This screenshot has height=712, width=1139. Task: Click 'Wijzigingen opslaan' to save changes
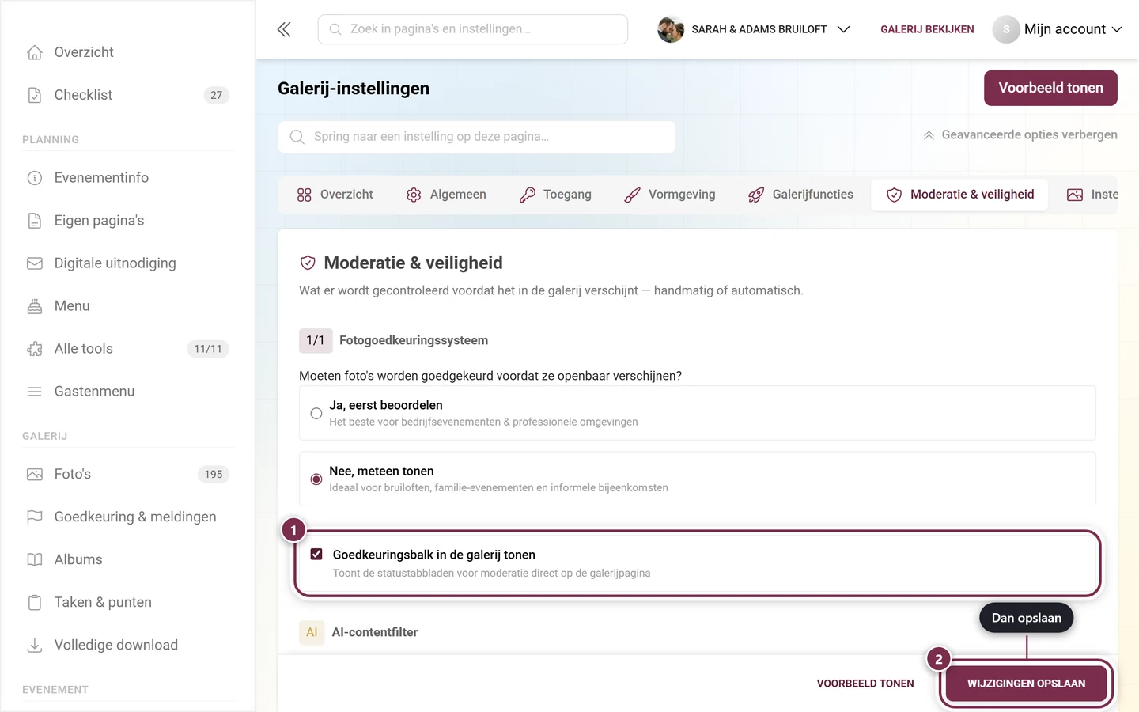pyautogui.click(x=1026, y=684)
